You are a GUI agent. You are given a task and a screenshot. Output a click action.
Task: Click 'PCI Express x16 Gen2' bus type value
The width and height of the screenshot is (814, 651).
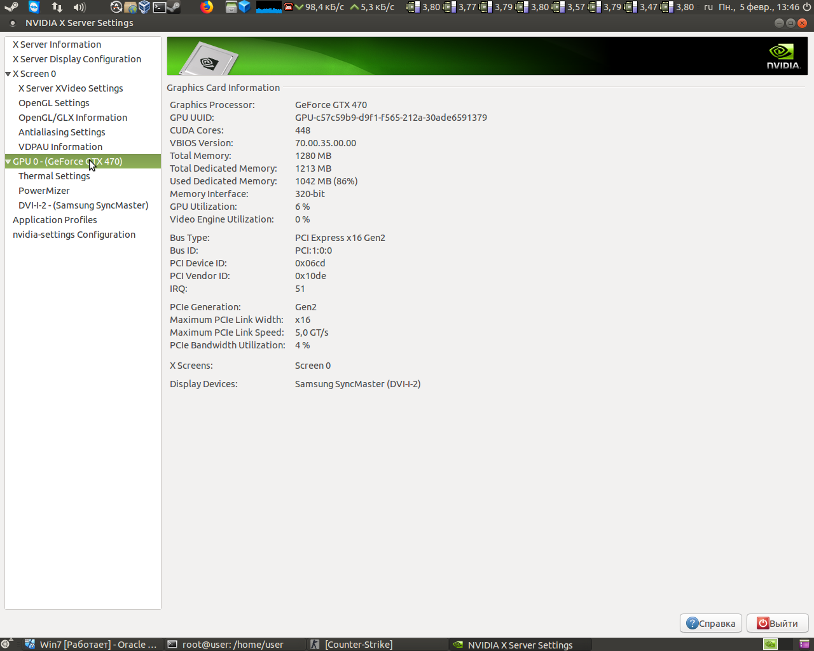[340, 238]
